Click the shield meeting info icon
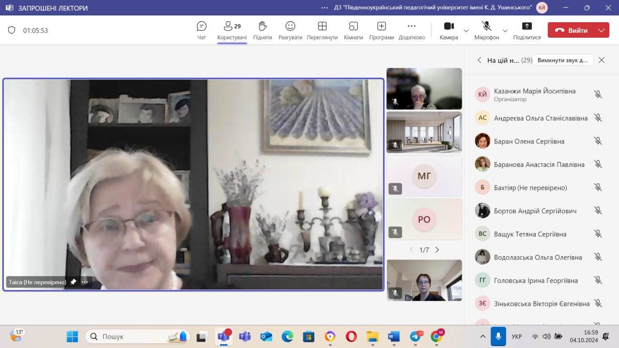The width and height of the screenshot is (619, 348). tap(12, 30)
